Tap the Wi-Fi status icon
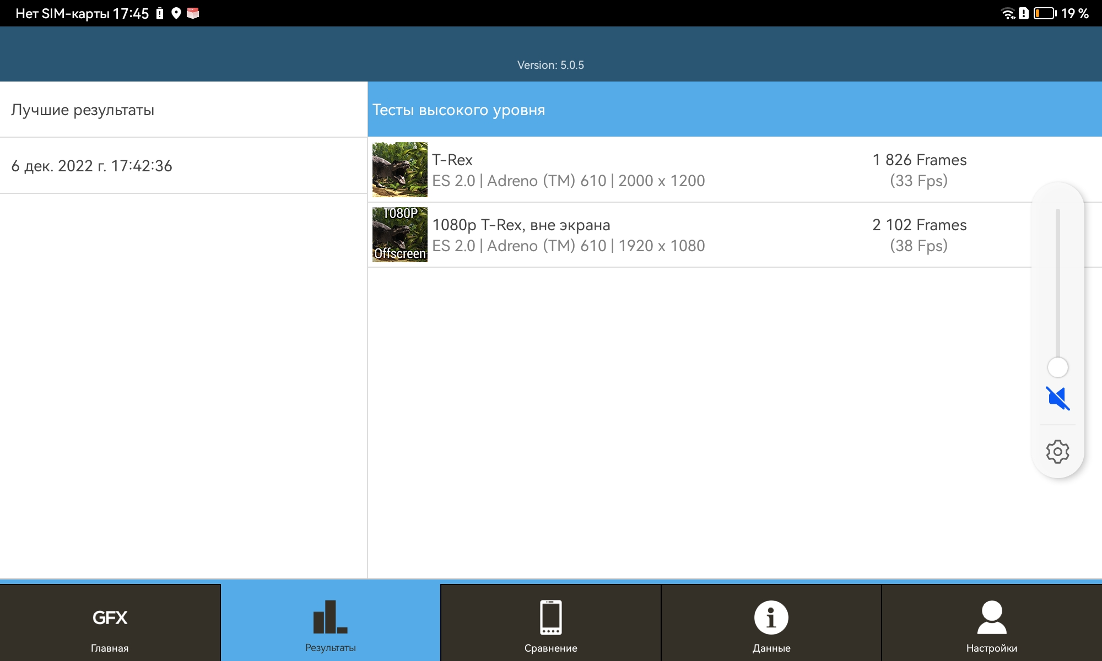Image resolution: width=1102 pixels, height=661 pixels. point(1008,13)
